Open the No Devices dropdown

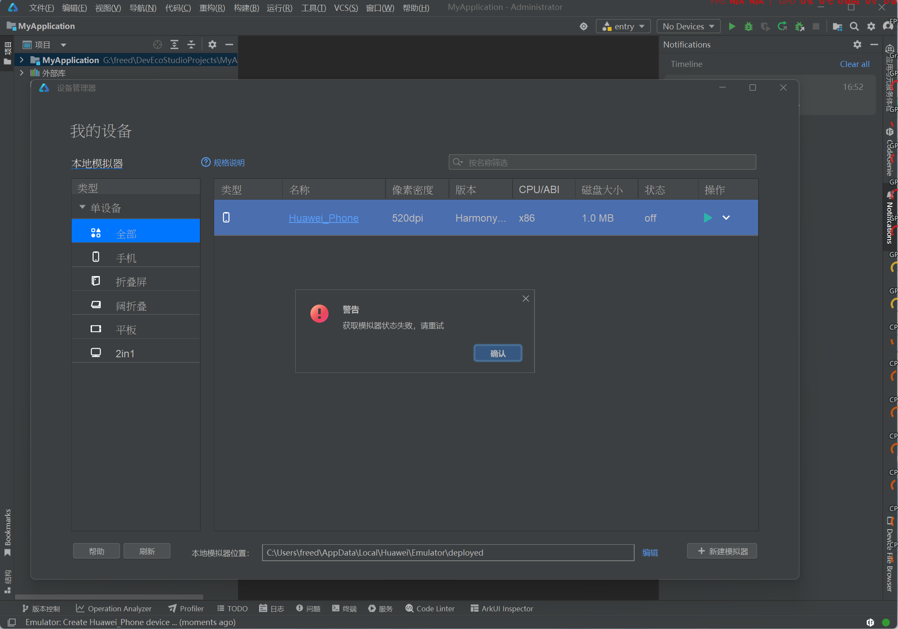point(688,26)
